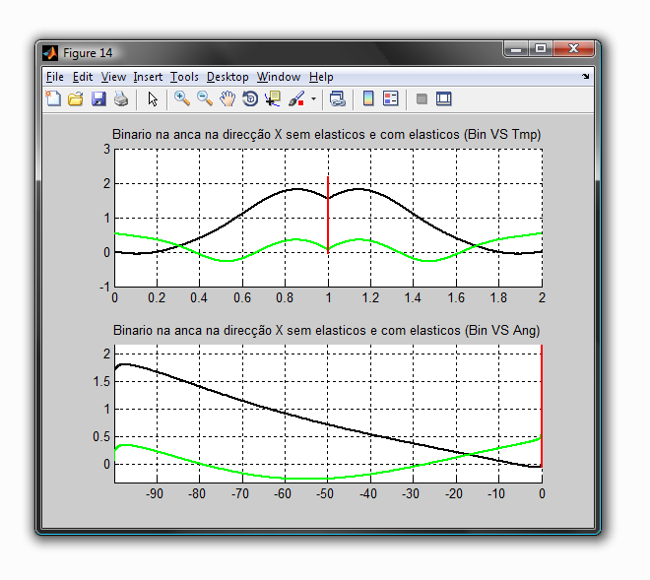Print the figure using the printer icon

pos(120,98)
